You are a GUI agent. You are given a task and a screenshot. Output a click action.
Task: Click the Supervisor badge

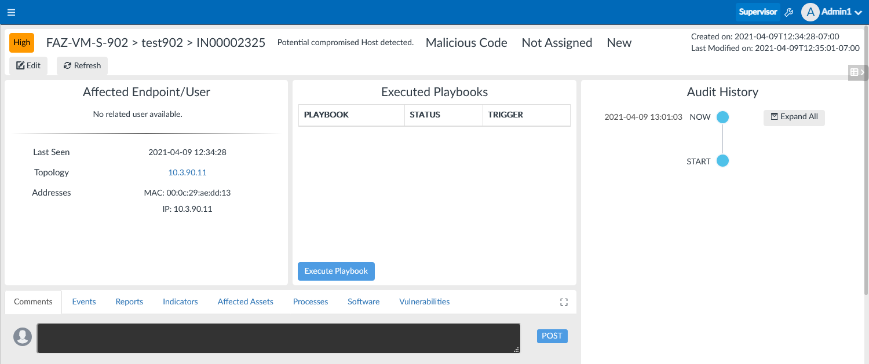(758, 12)
